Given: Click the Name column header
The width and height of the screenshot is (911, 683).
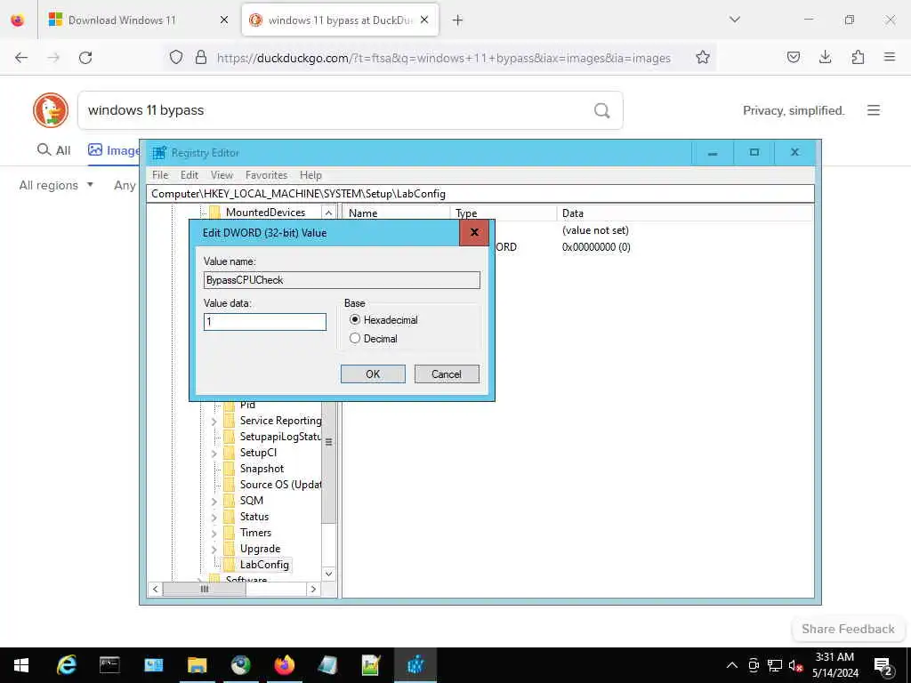Looking at the screenshot, I should tap(396, 213).
